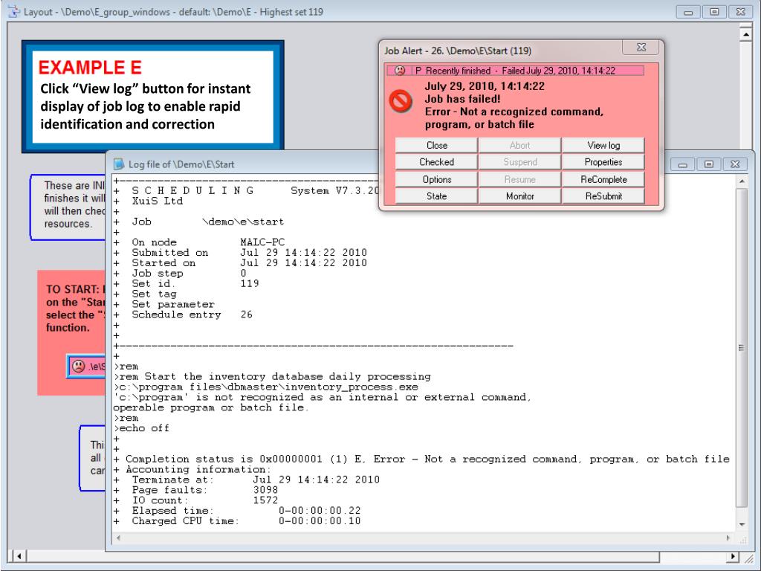Click the 'echo off' log line
This screenshot has width=761, height=571.
(x=141, y=428)
